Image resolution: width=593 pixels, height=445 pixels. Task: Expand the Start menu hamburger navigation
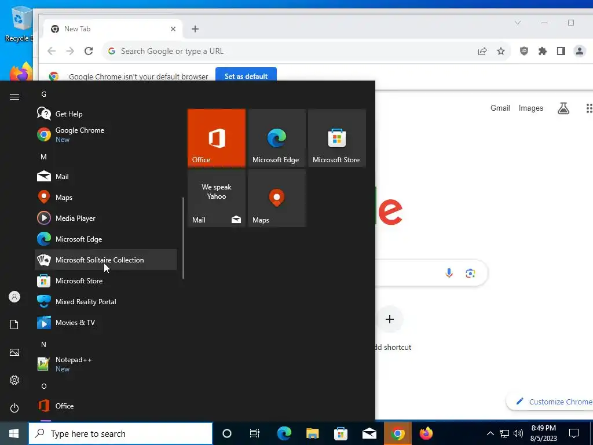14,97
